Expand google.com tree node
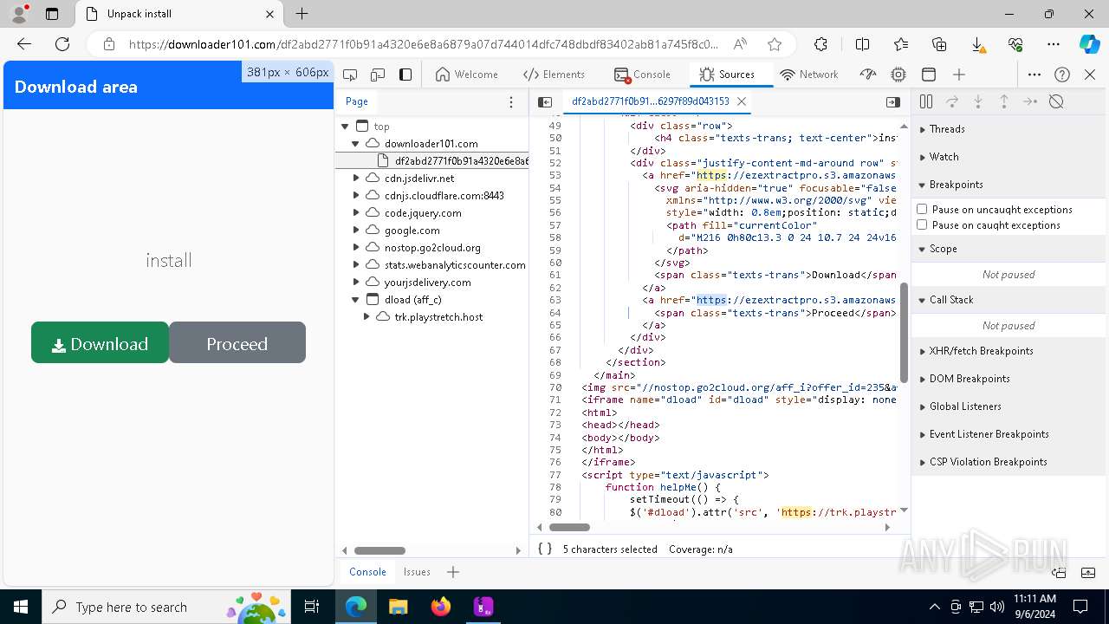 tap(356, 230)
